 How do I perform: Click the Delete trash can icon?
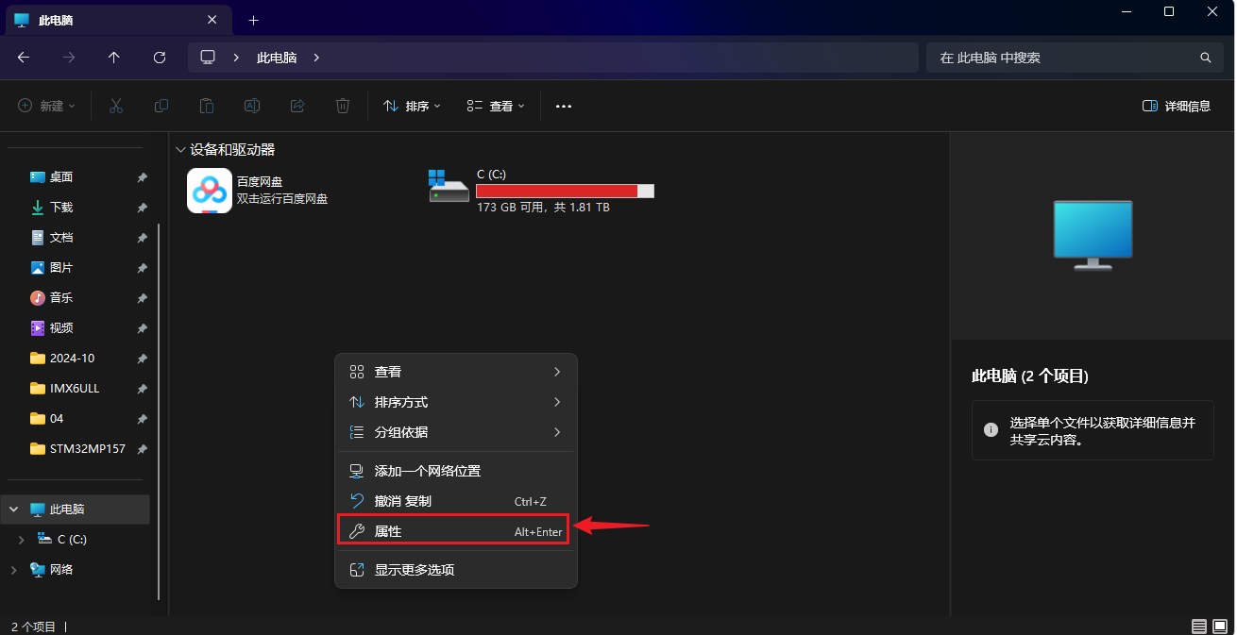(x=343, y=106)
